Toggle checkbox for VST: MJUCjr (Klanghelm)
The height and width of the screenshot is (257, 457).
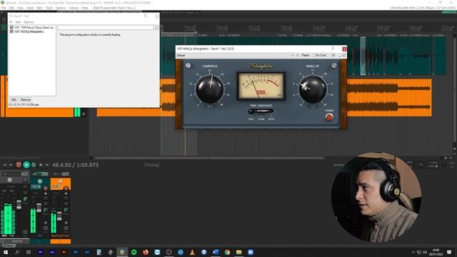pyautogui.click(x=11, y=31)
